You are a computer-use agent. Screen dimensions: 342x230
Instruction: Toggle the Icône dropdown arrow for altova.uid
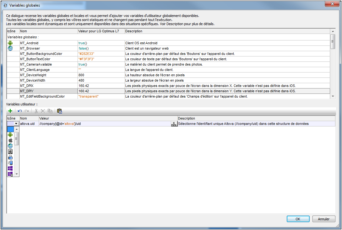[16, 124]
